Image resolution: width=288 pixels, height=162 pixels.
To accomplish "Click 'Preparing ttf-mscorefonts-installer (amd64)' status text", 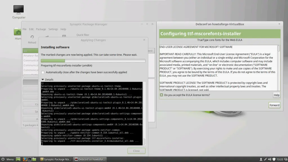I will click(x=66, y=65).
